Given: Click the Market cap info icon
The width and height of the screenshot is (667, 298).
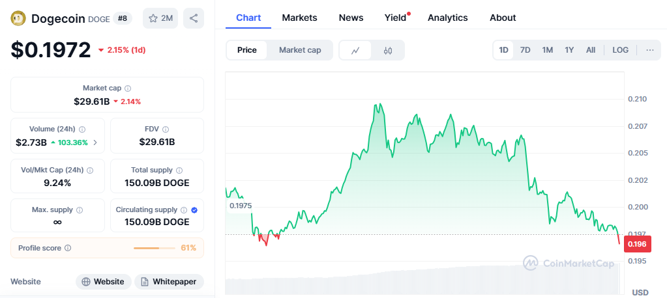Looking at the screenshot, I should click(128, 88).
